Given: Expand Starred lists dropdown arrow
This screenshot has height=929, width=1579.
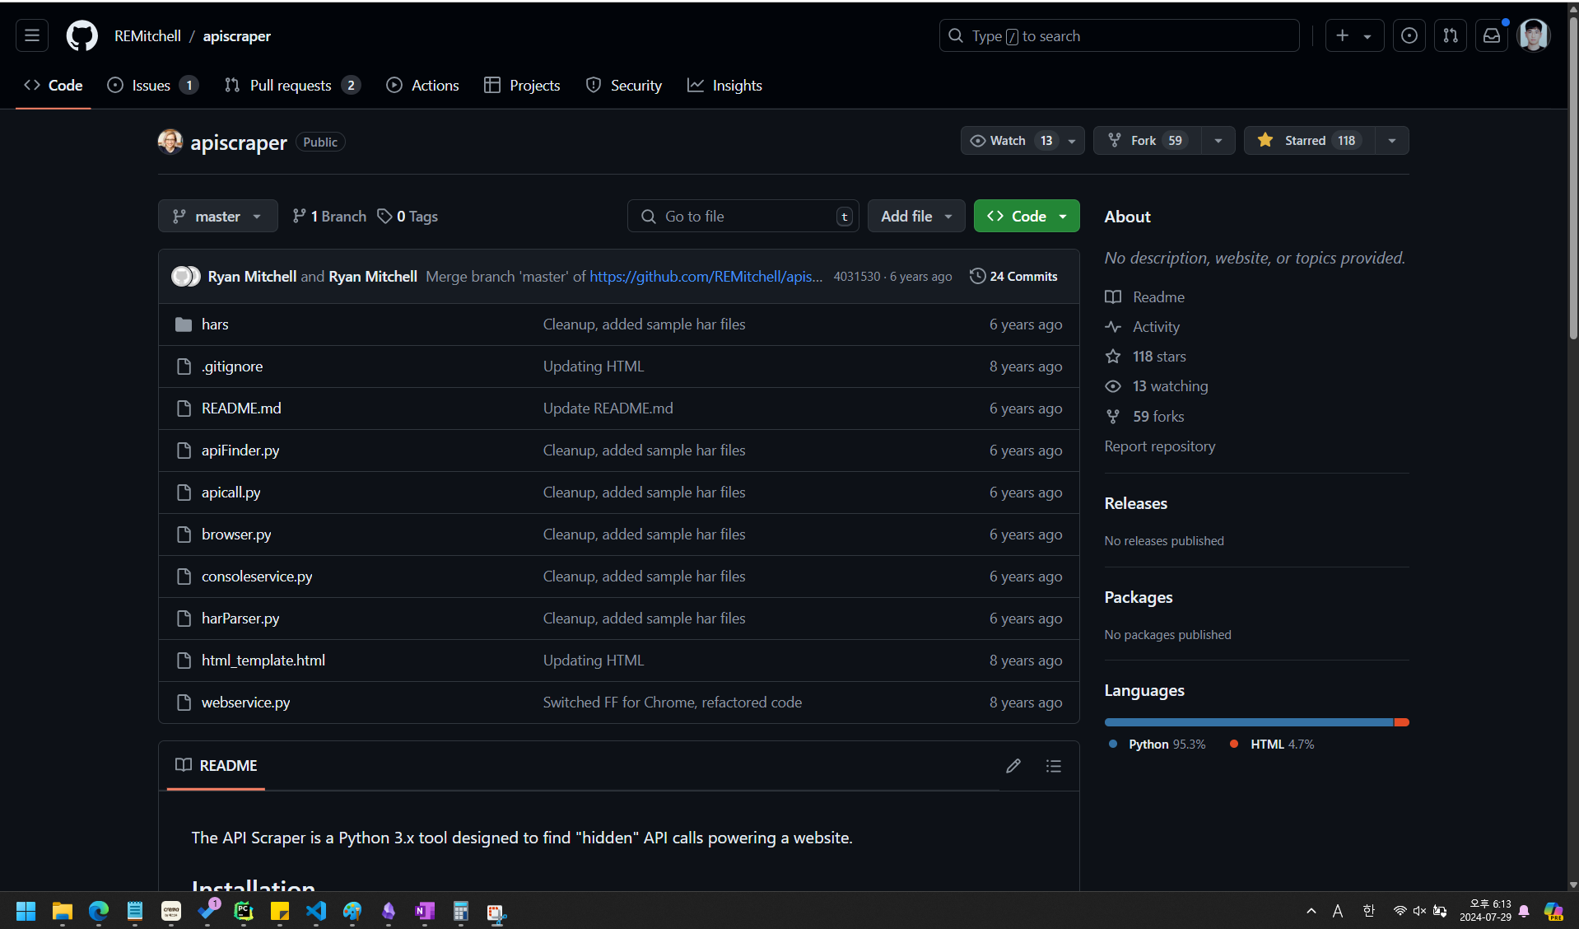Looking at the screenshot, I should (x=1392, y=141).
